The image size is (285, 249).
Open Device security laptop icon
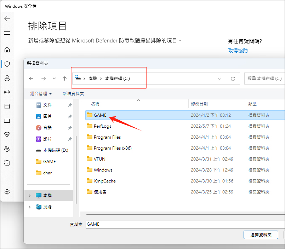7,121
